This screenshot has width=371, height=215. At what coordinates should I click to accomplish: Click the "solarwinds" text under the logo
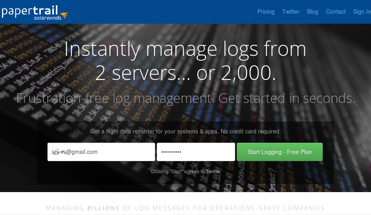tap(47, 18)
